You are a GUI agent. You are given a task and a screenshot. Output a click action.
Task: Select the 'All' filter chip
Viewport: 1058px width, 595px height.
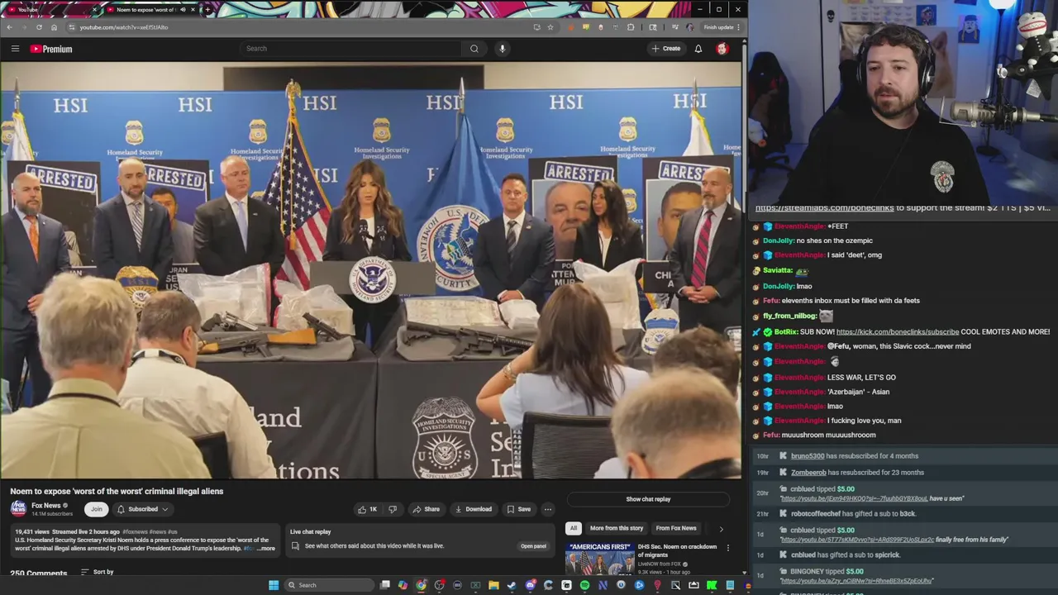pos(573,528)
